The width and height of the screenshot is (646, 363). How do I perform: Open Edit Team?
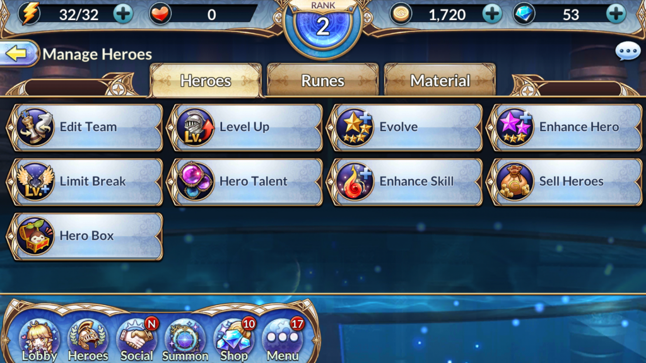coord(85,127)
